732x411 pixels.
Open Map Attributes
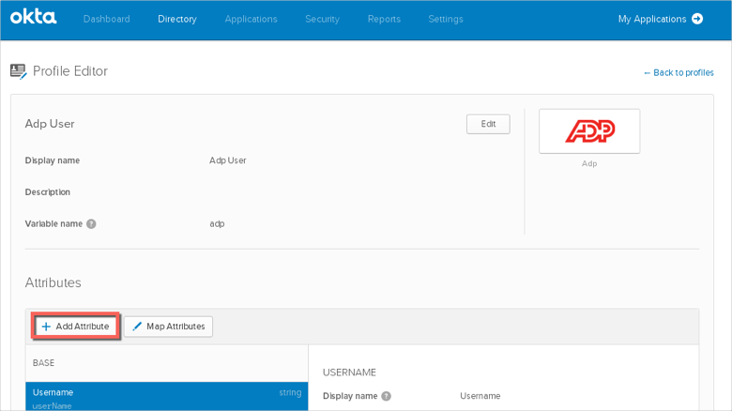[x=169, y=327]
